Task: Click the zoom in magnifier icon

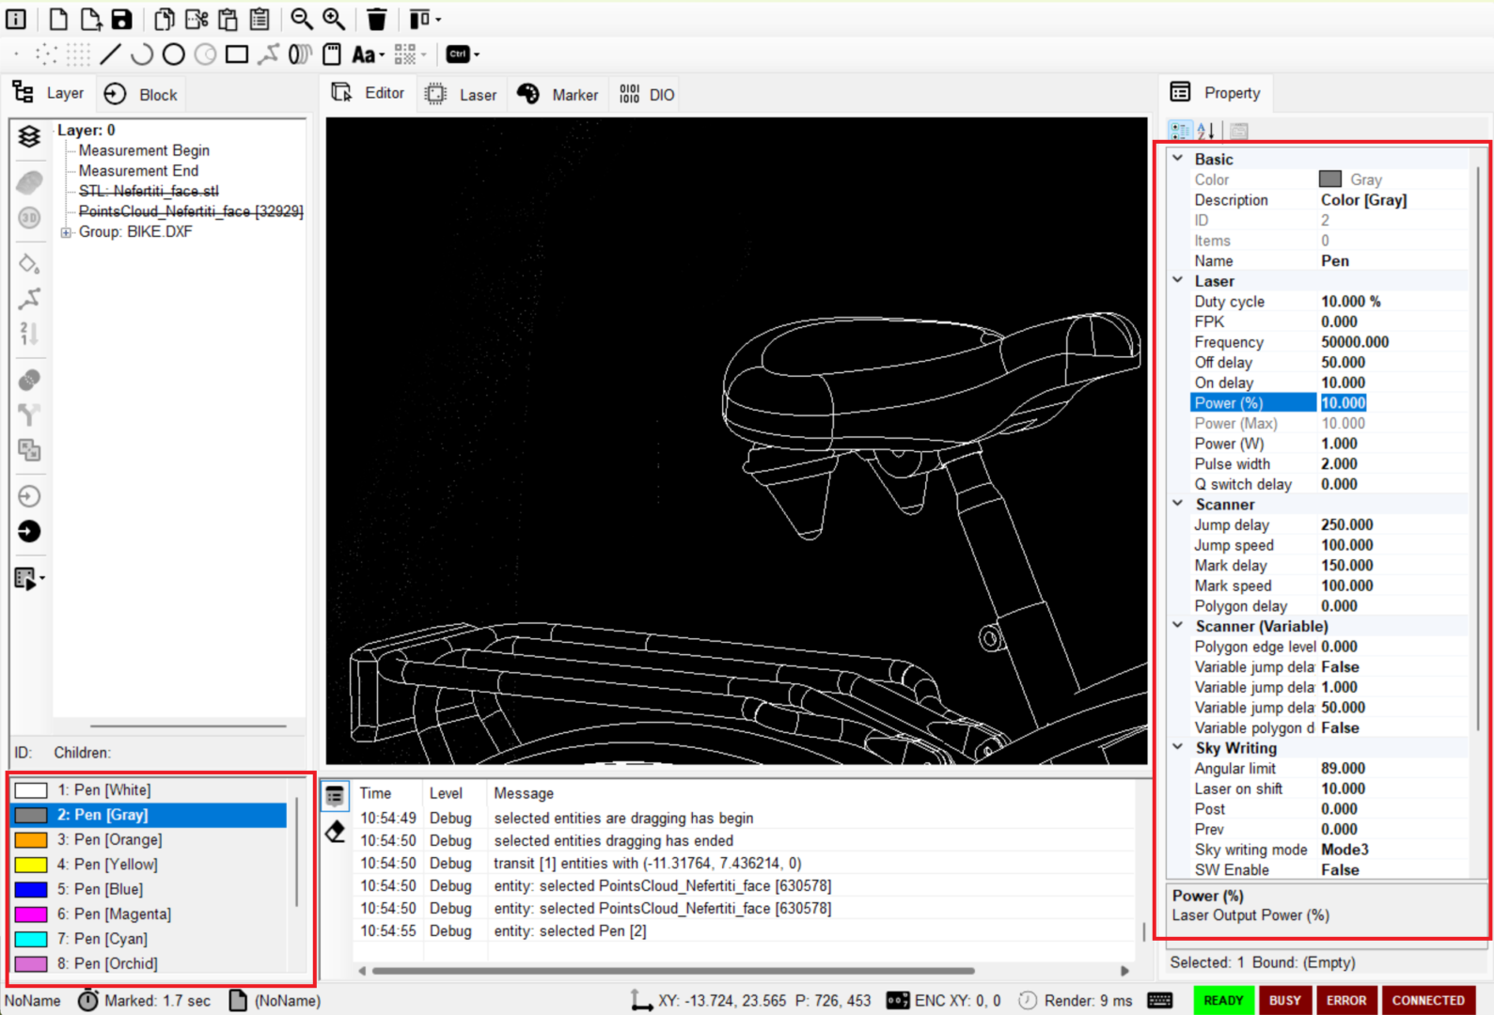Action: tap(334, 19)
